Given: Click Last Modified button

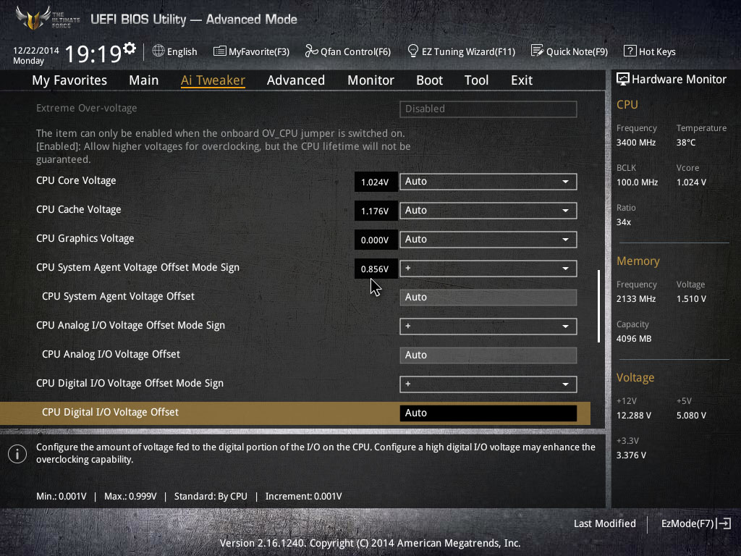Looking at the screenshot, I should click(x=604, y=523).
